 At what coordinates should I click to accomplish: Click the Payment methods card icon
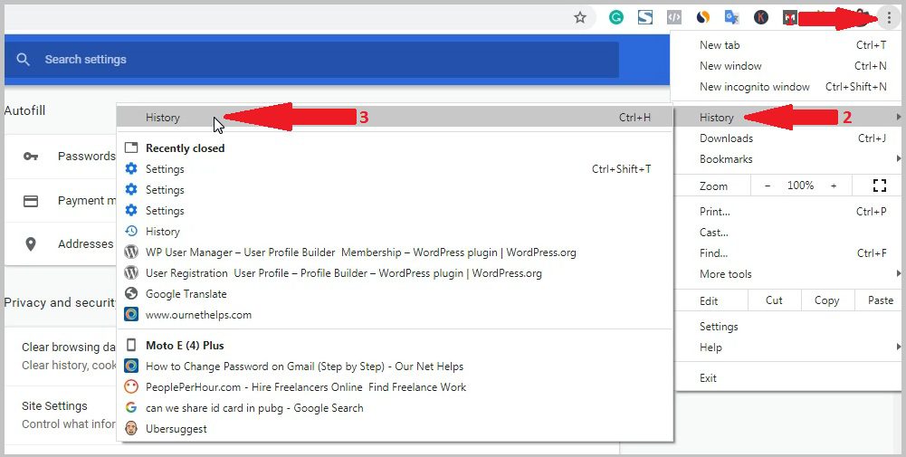pyautogui.click(x=31, y=201)
